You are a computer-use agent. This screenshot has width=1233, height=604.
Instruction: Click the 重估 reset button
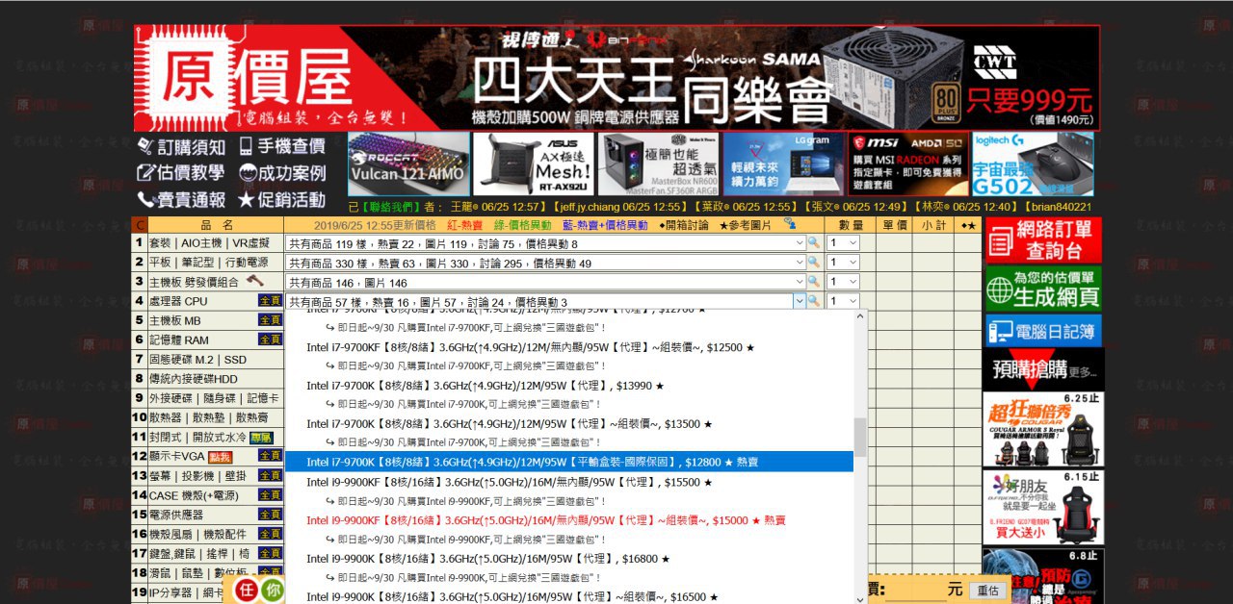coord(987,590)
